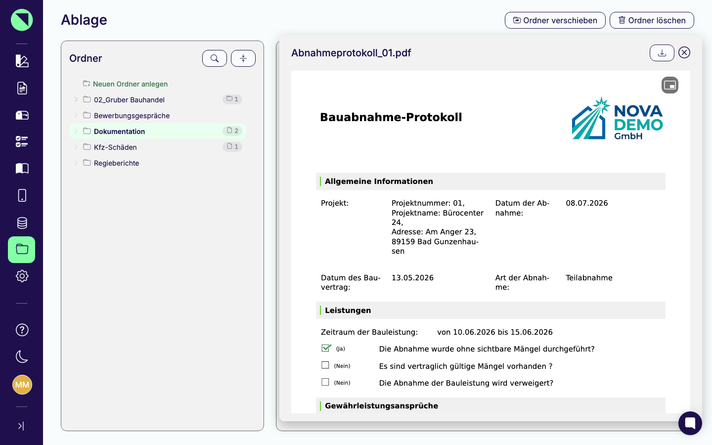Open the drawing and measure sidebar icon
Image resolution: width=712 pixels, height=445 pixels.
(x=22, y=61)
